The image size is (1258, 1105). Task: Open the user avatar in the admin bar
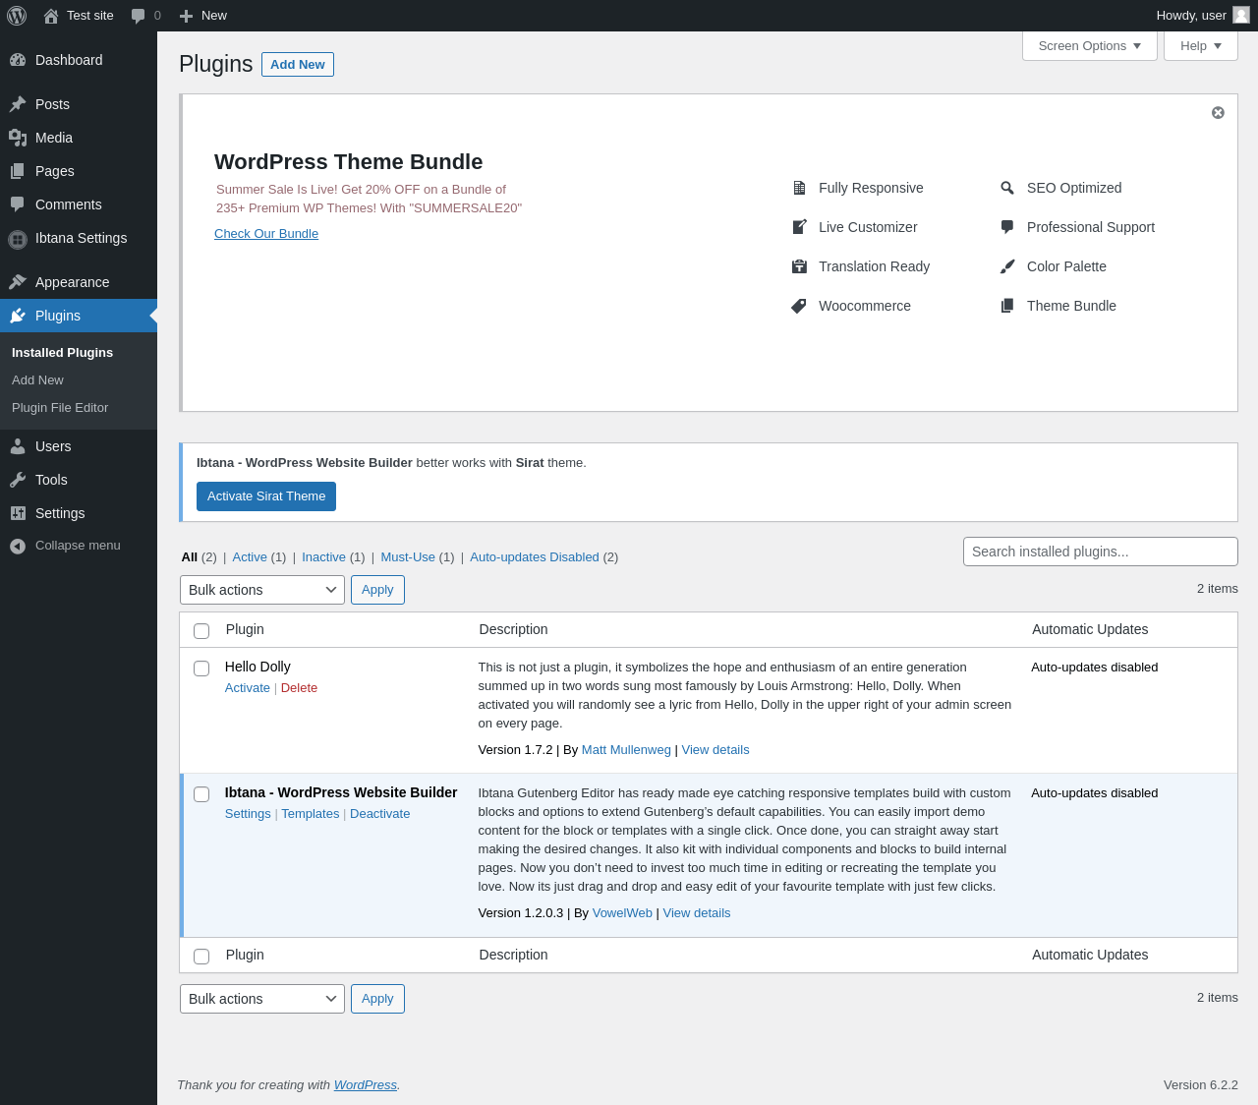(x=1241, y=15)
